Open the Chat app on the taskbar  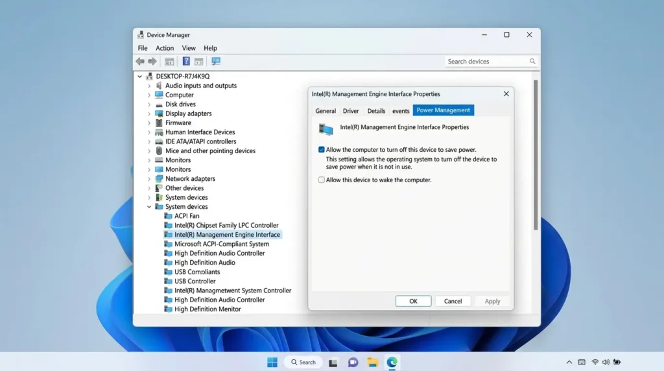click(x=353, y=363)
